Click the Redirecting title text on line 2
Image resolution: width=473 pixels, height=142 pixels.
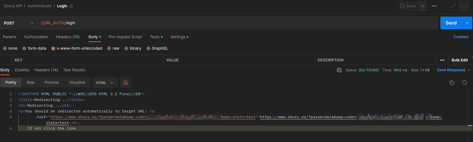coord(51,100)
